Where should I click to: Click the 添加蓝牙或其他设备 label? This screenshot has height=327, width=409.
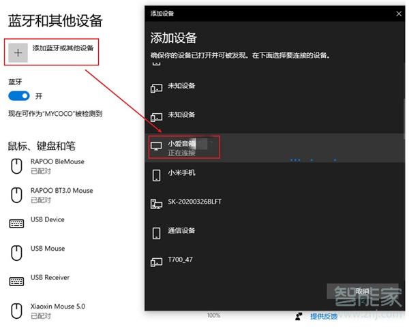pyautogui.click(x=63, y=48)
